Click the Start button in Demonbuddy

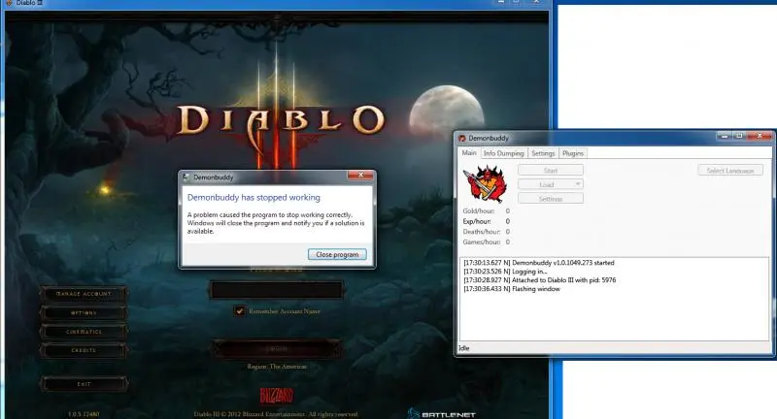550,170
